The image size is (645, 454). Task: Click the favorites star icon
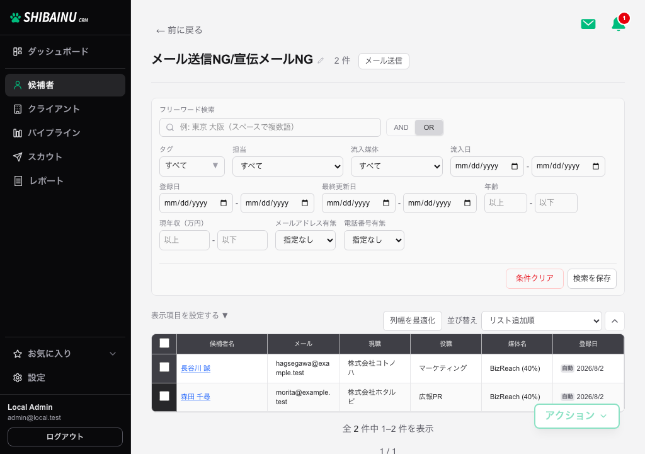tap(17, 354)
